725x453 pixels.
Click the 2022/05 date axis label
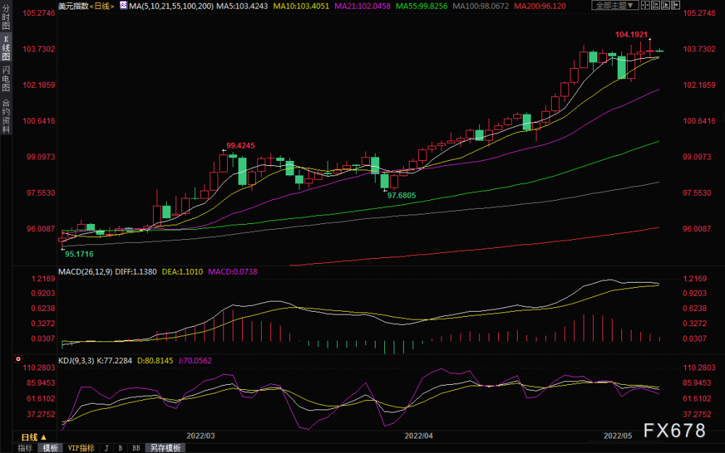coord(618,436)
